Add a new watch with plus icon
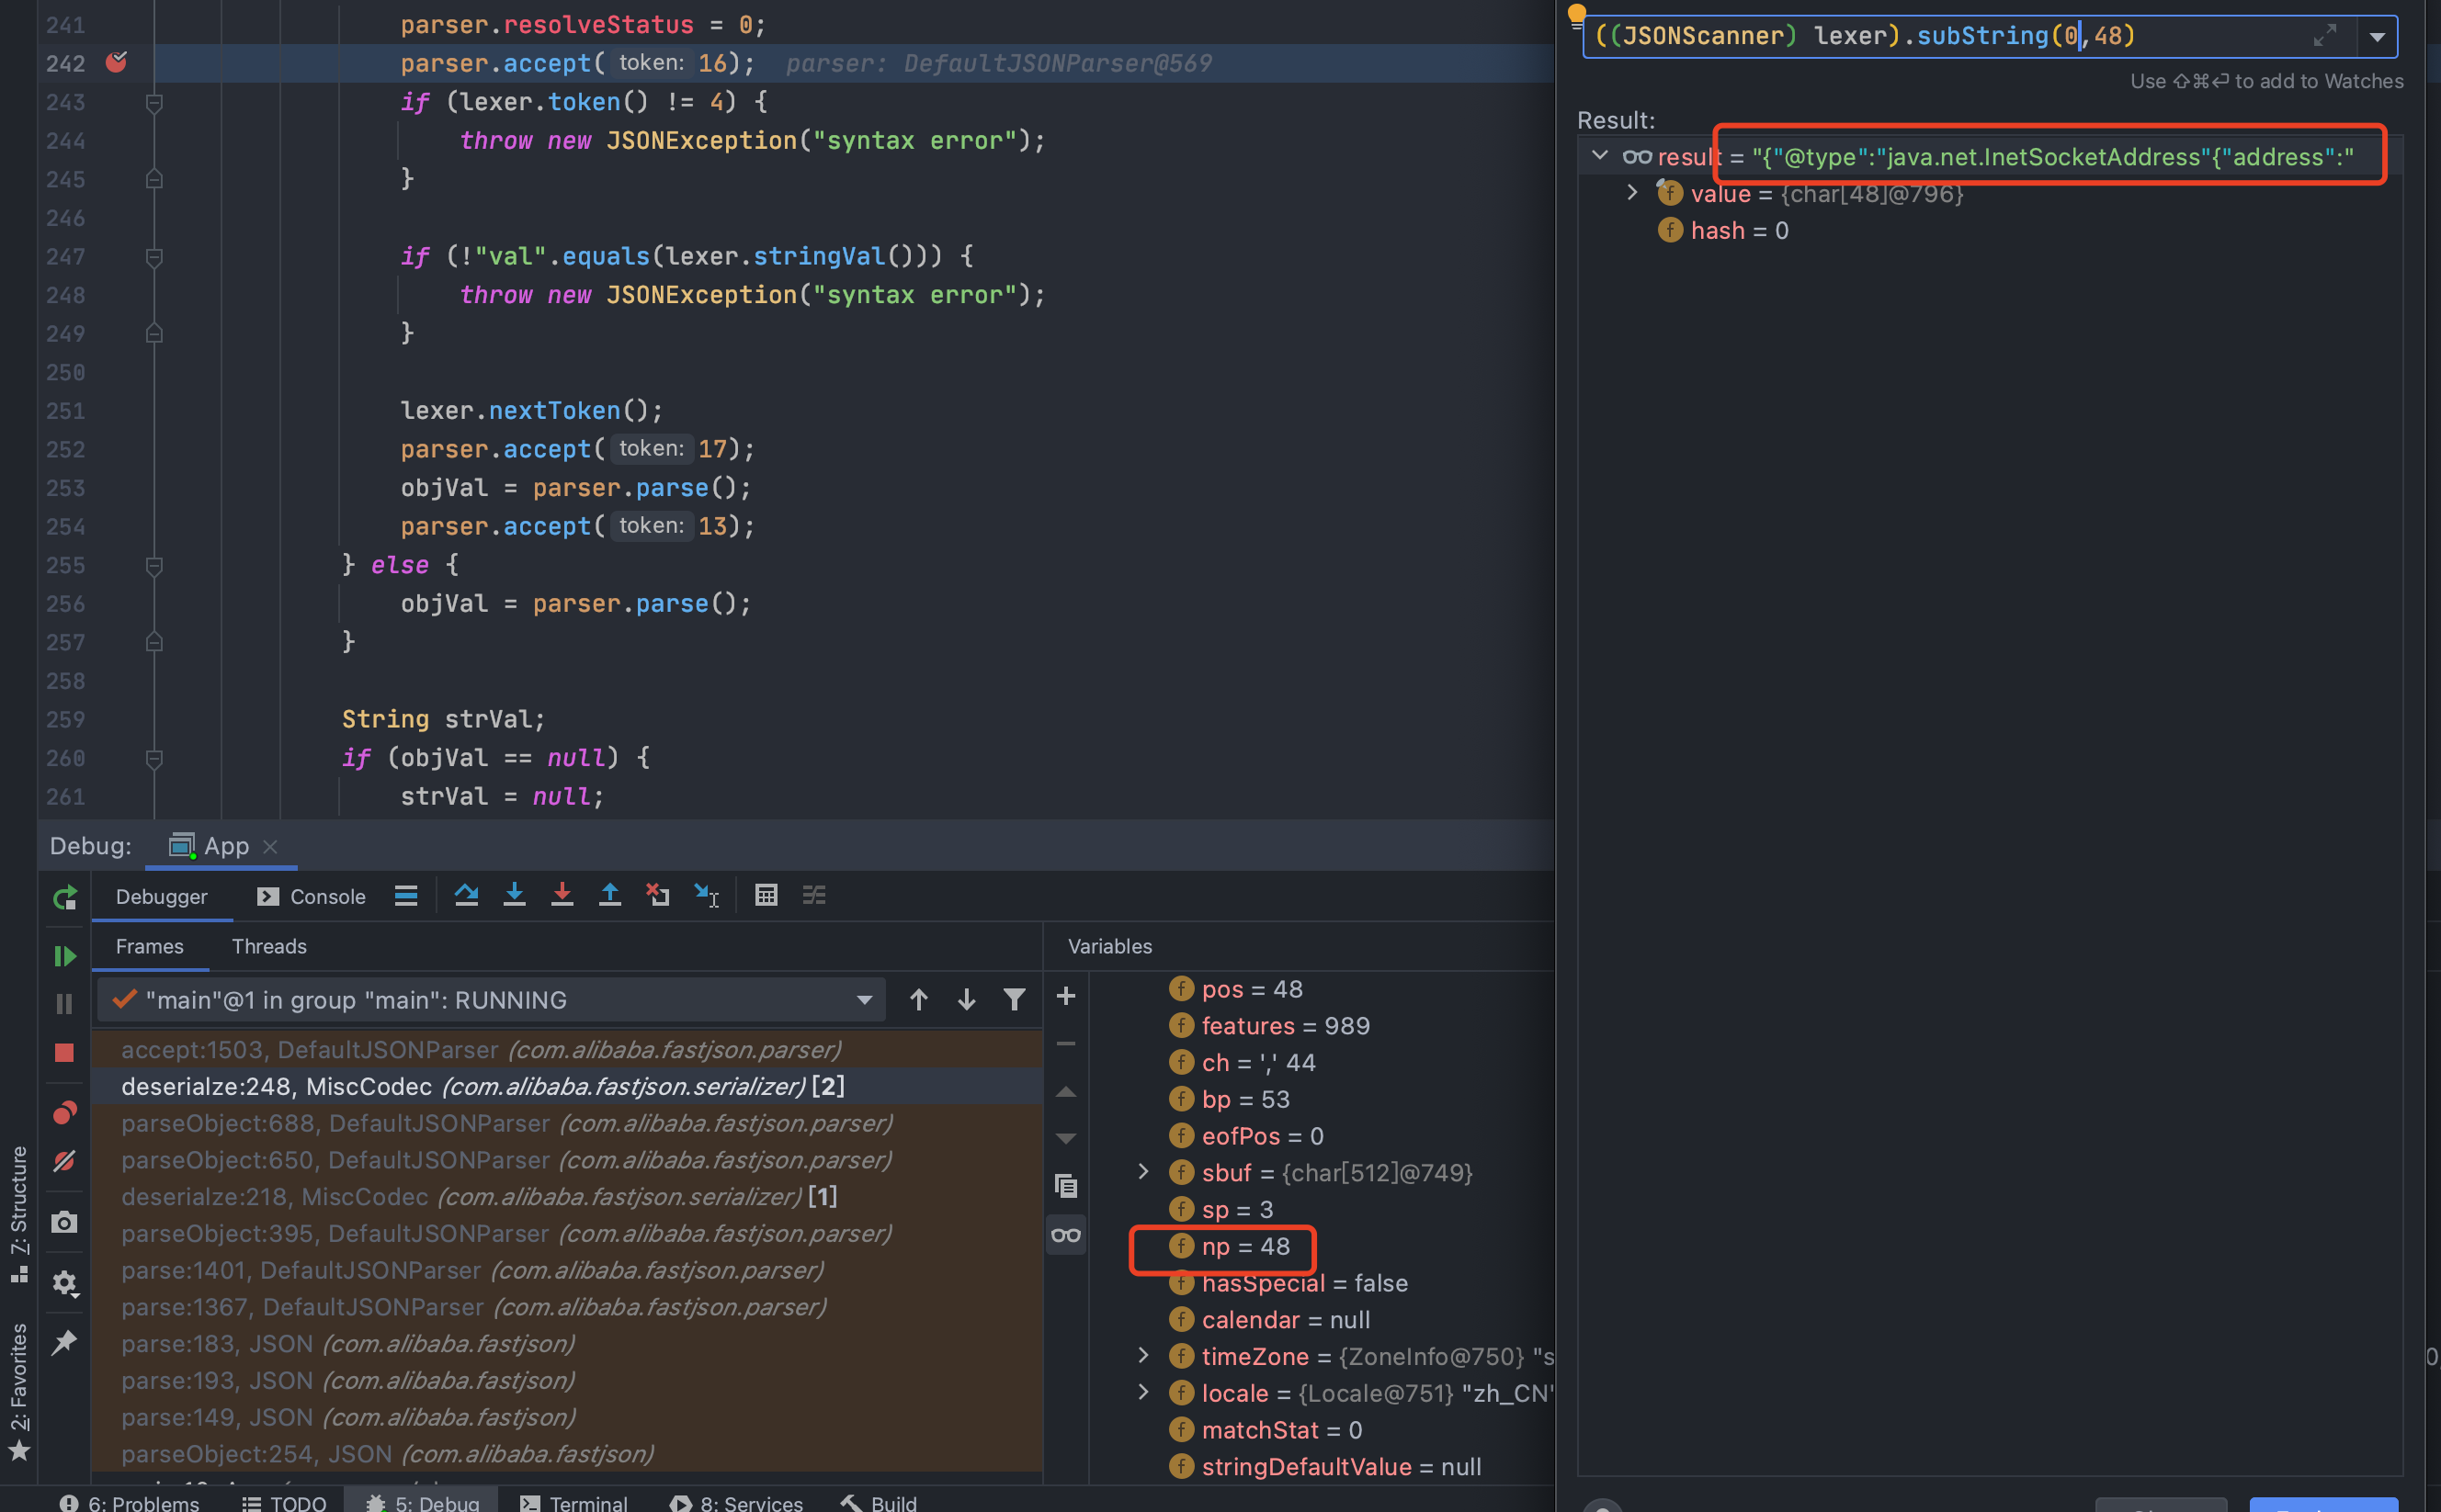The width and height of the screenshot is (2441, 1512). [1066, 996]
